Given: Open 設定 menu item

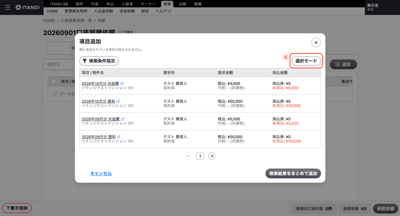Looking at the screenshot, I should (145, 11).
